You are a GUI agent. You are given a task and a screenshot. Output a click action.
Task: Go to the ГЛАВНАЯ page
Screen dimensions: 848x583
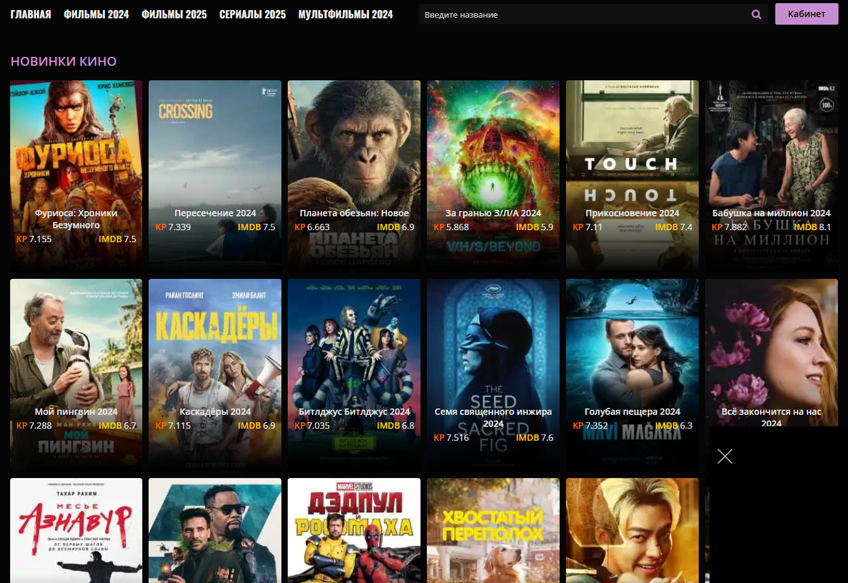(31, 15)
